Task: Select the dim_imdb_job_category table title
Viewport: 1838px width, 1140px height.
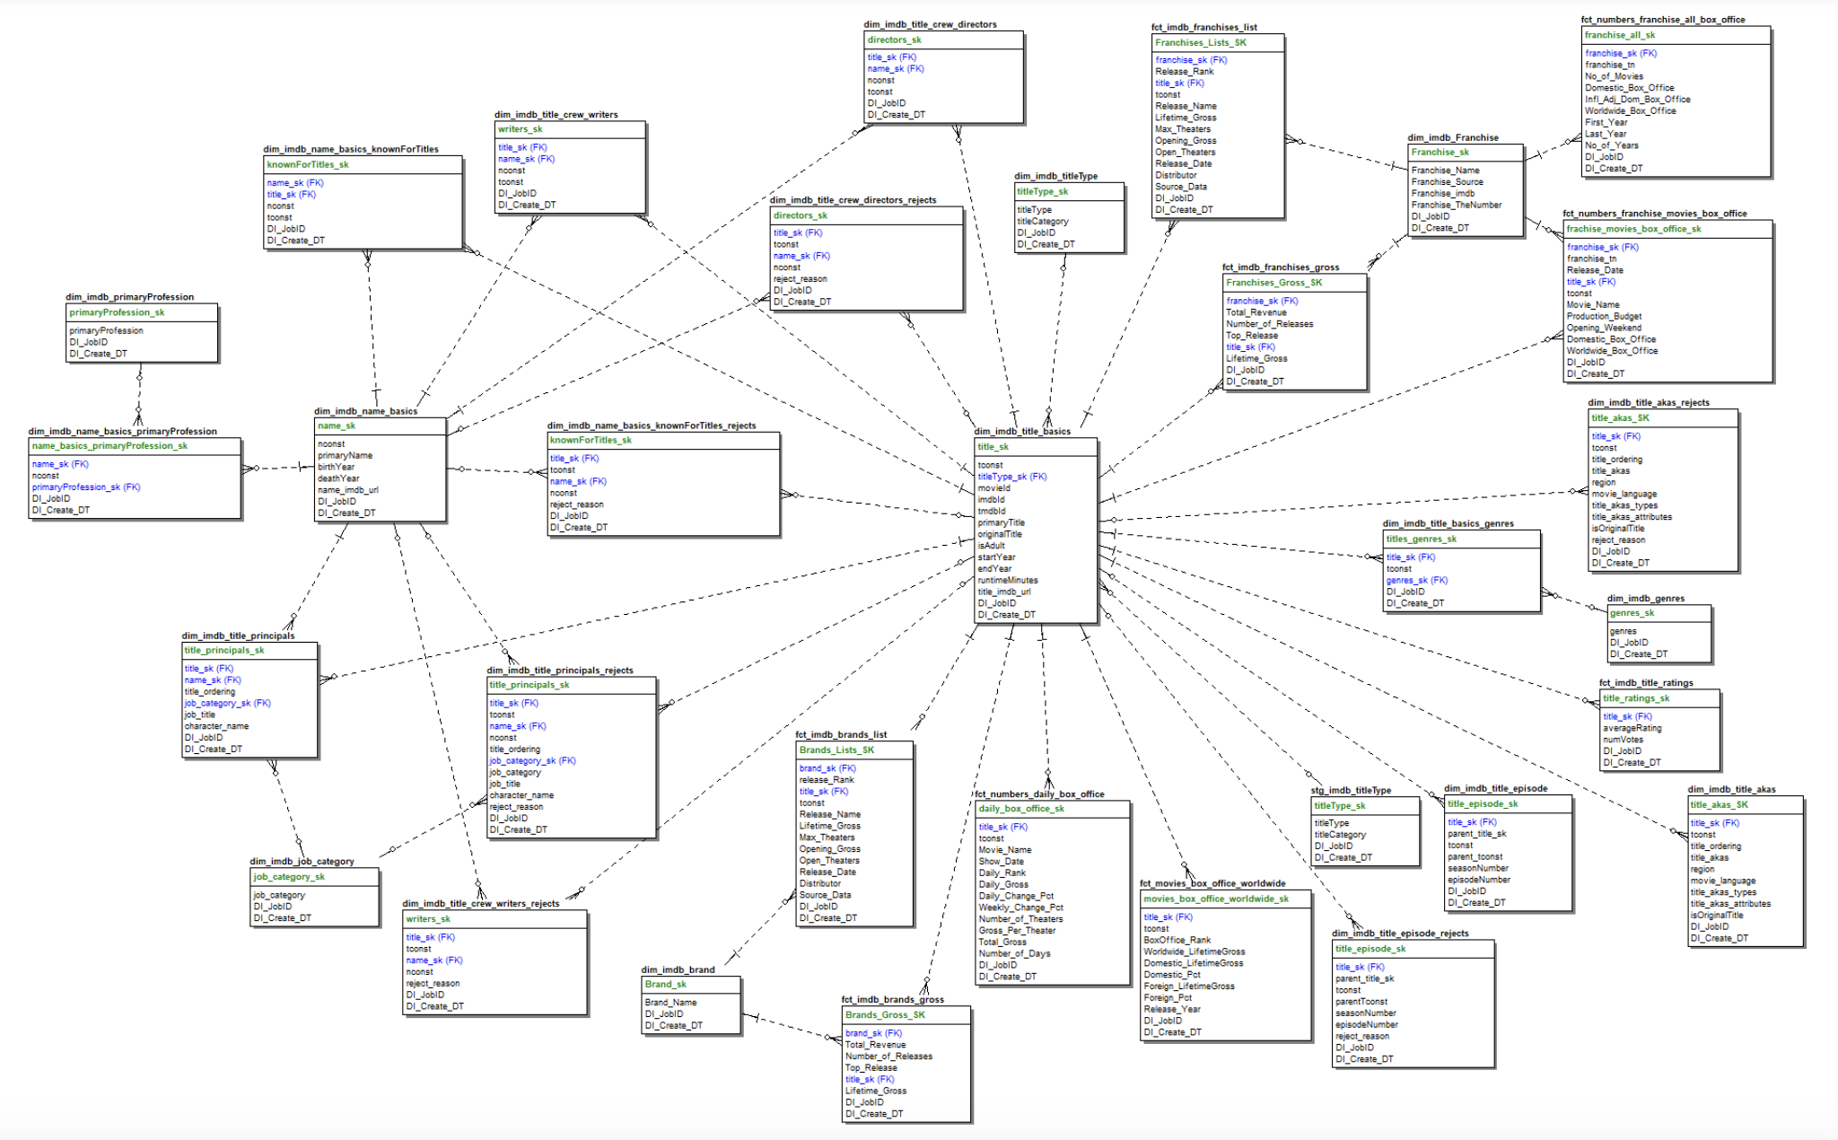Action: (x=302, y=862)
